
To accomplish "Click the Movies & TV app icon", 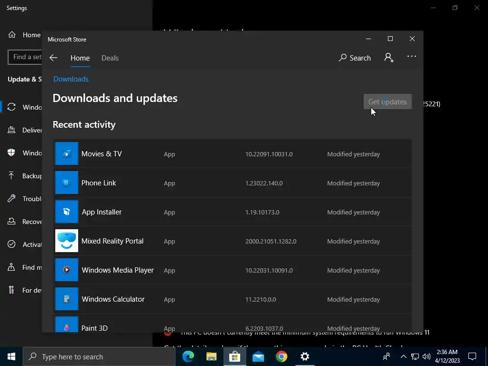I will [x=67, y=153].
